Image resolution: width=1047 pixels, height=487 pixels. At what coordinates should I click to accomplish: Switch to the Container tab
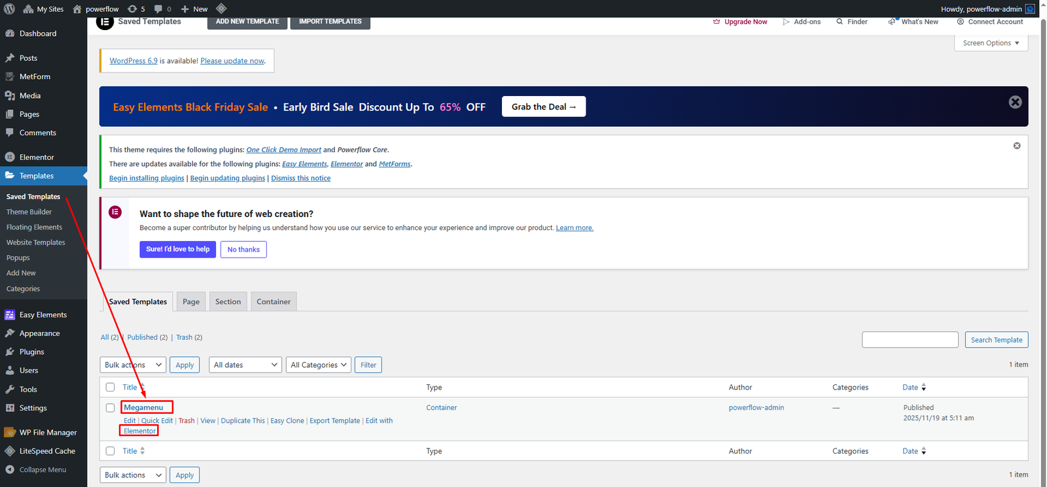(273, 302)
